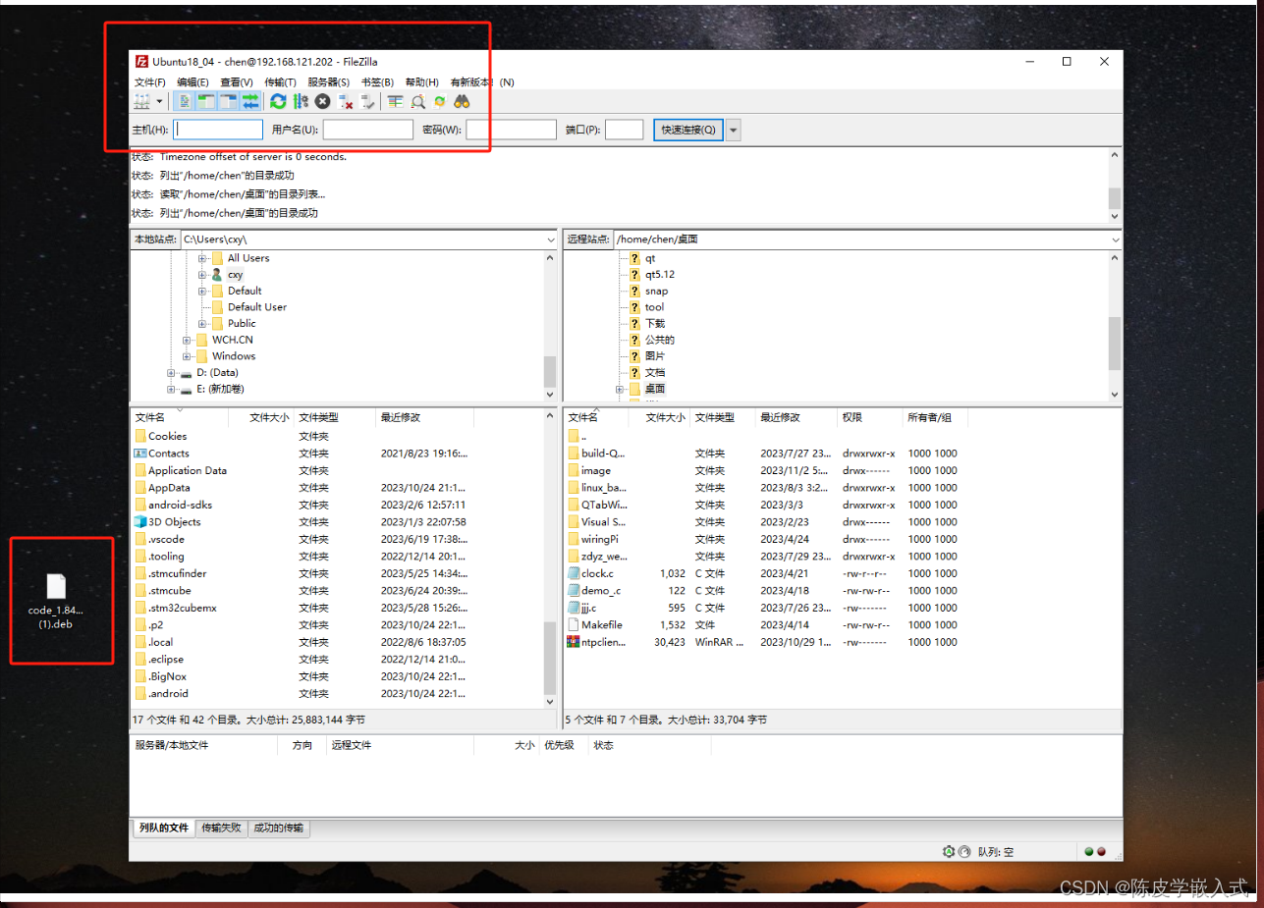Open the 书签(B) menu

click(377, 82)
